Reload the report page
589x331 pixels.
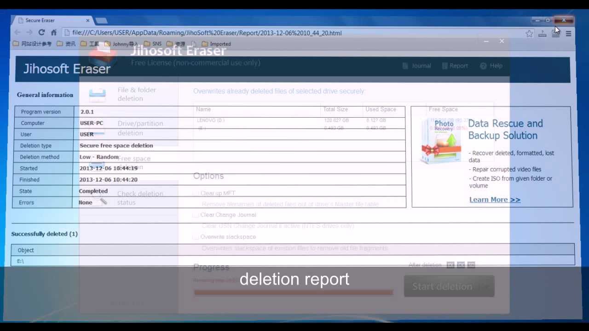click(x=41, y=33)
